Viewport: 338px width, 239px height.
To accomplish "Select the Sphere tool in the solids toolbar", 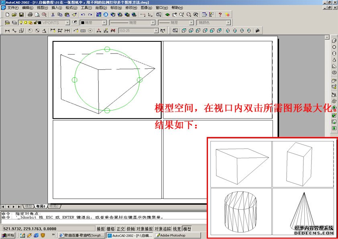I will point(334,47).
